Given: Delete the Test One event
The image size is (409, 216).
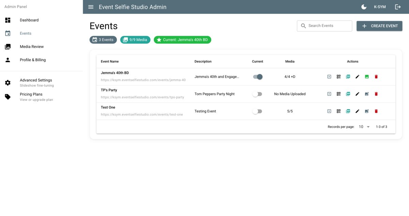Looking at the screenshot, I should [x=376, y=111].
